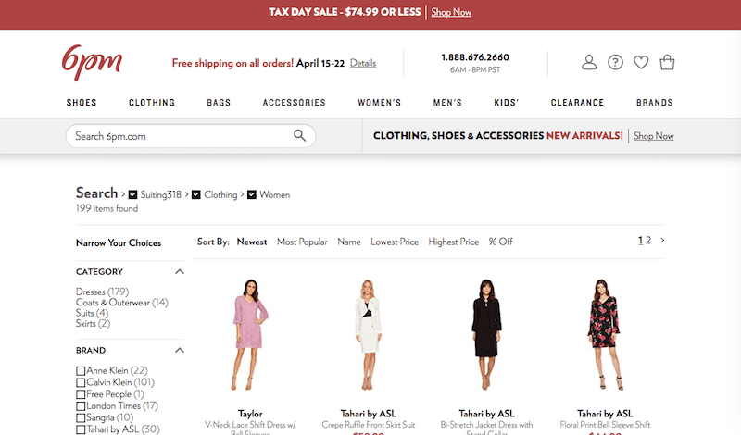741x435 pixels.
Task: Click Shop Now for new arrivals
Action: 654,136
